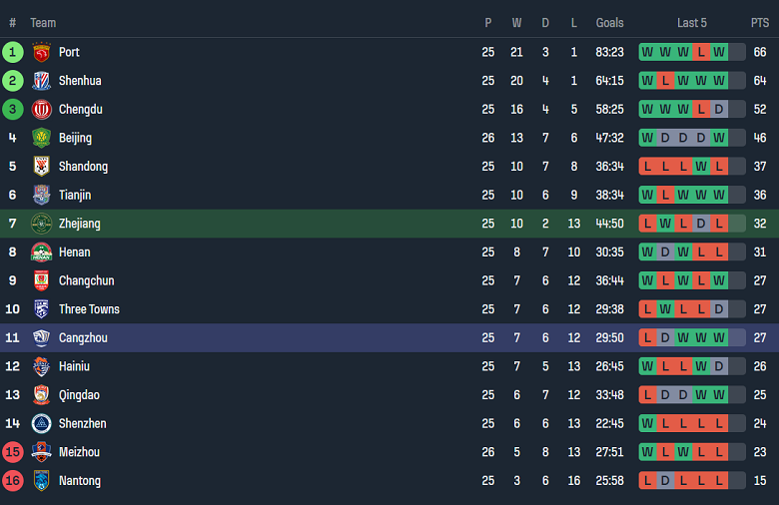Image resolution: width=779 pixels, height=505 pixels.
Task: Click the Chengdu team crest icon
Action: 41,110
